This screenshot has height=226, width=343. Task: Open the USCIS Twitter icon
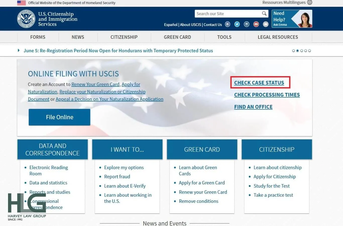[237, 24]
